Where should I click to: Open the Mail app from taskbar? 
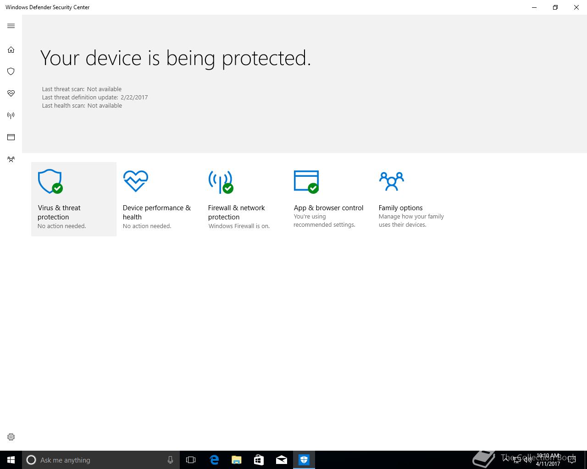[x=282, y=460]
